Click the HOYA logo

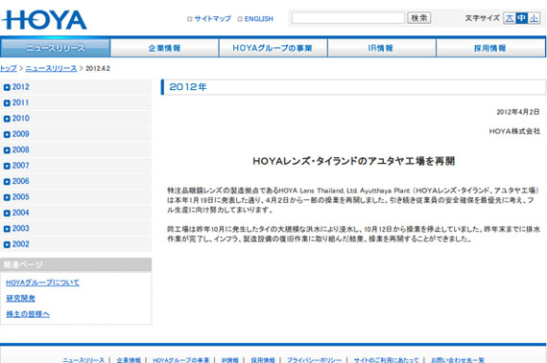coord(44,20)
